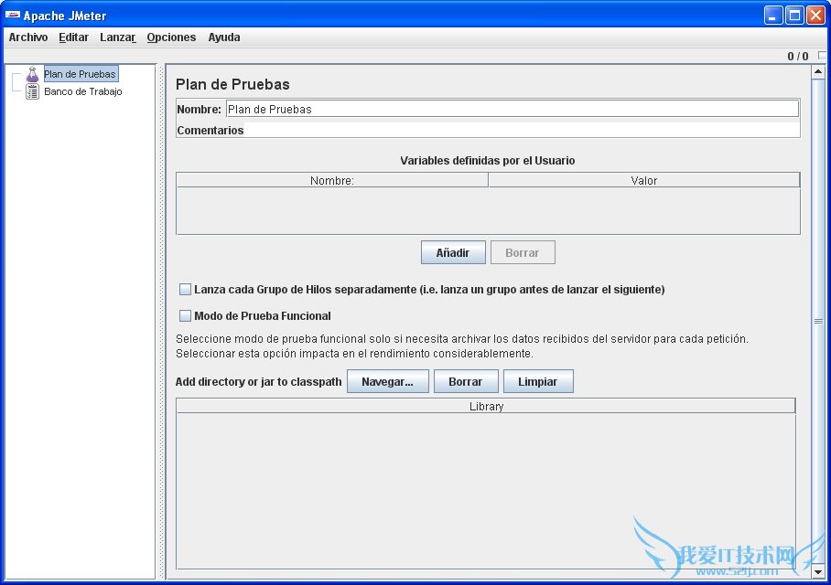Click the Comentarios text field

pyautogui.click(x=522, y=130)
